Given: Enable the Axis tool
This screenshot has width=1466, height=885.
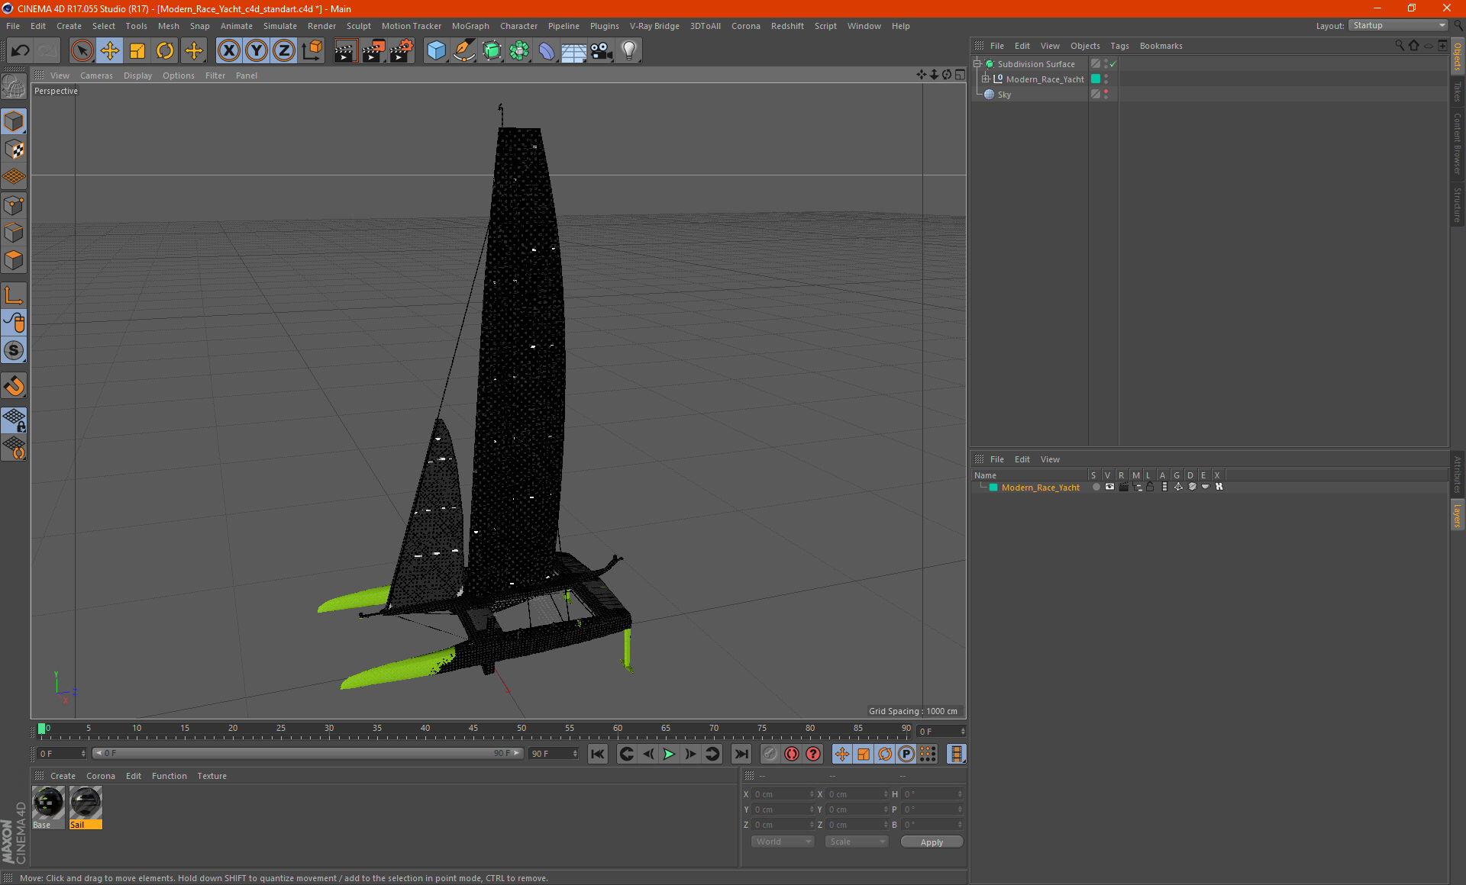Looking at the screenshot, I should pyautogui.click(x=14, y=295).
